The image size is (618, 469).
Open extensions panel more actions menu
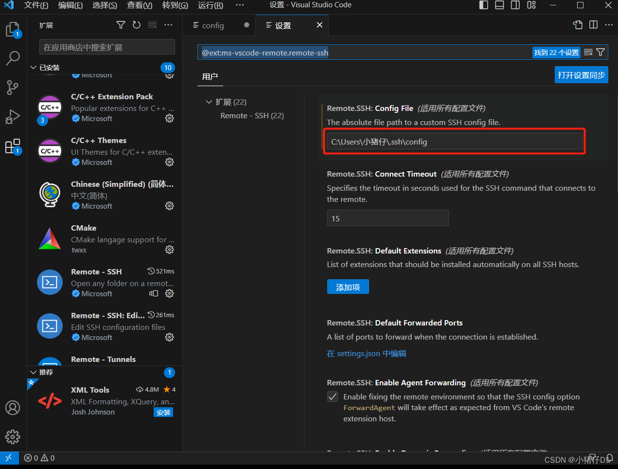coord(168,25)
